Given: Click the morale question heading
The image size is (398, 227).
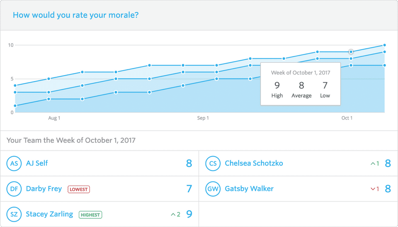Looking at the screenshot, I should tap(76, 15).
